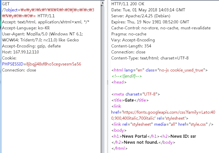
Task: Click the fonts.googleapis.com stylesheet URL
Action: click(169, 112)
